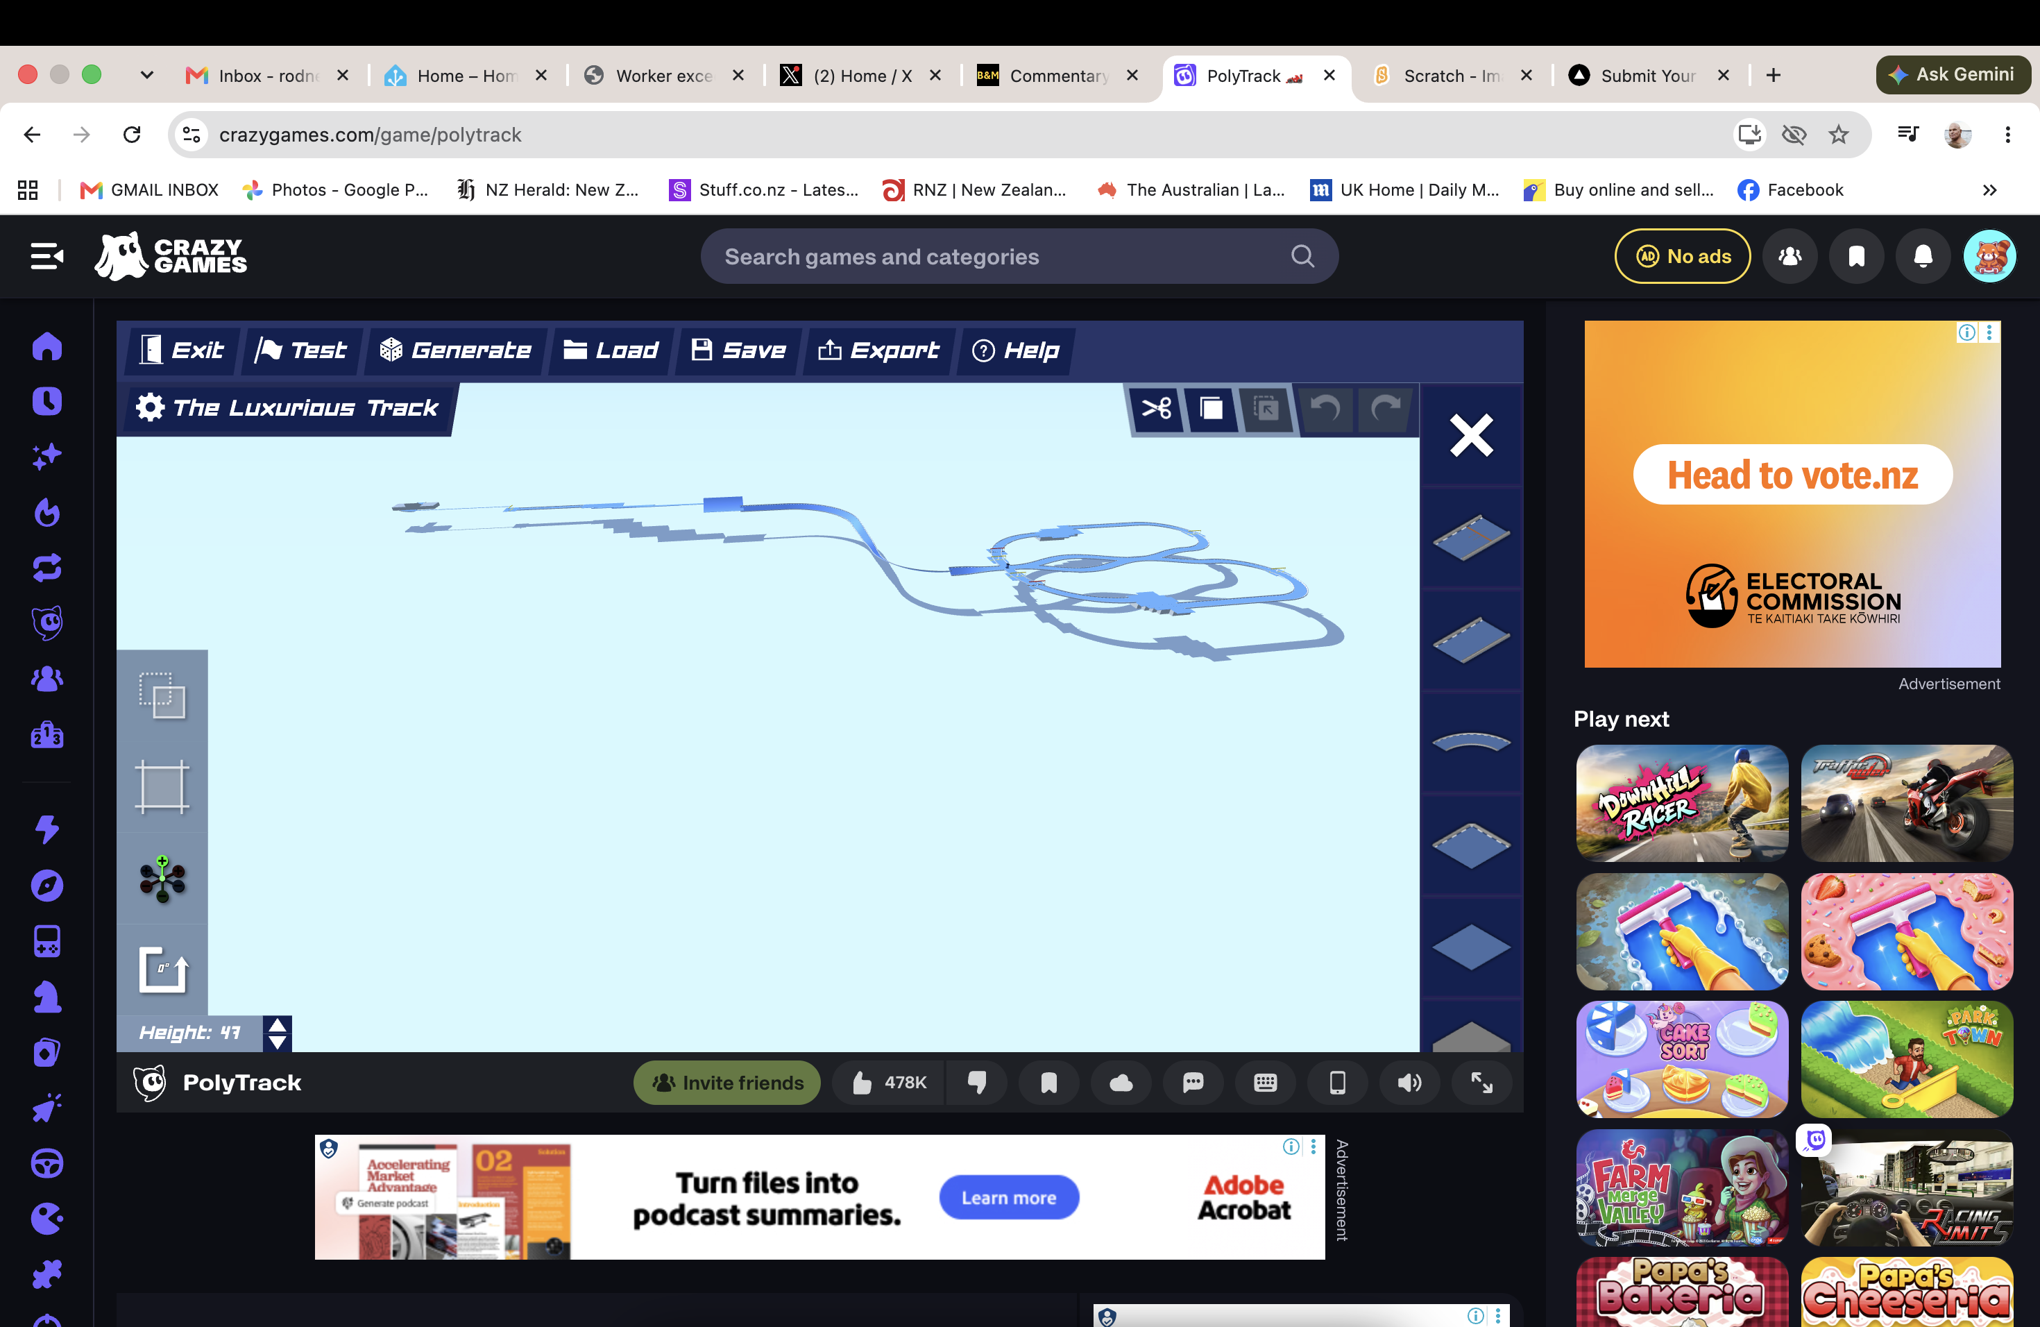Switch to the Scratch browser tab

pyautogui.click(x=1452, y=76)
